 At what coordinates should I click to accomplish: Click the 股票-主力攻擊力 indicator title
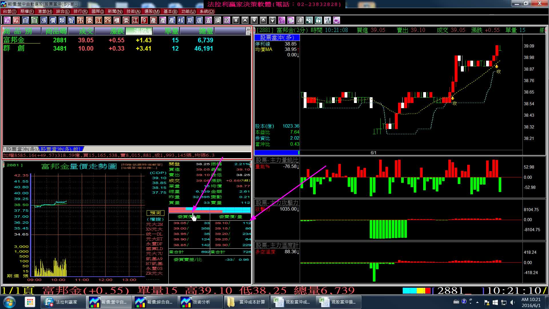(x=277, y=203)
